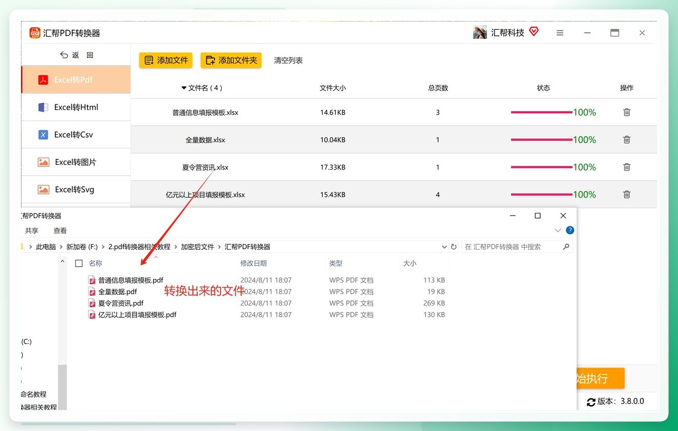678x431 pixels.
Task: Expand the breadcrumb chevron after 加密后文件
Action: point(219,247)
